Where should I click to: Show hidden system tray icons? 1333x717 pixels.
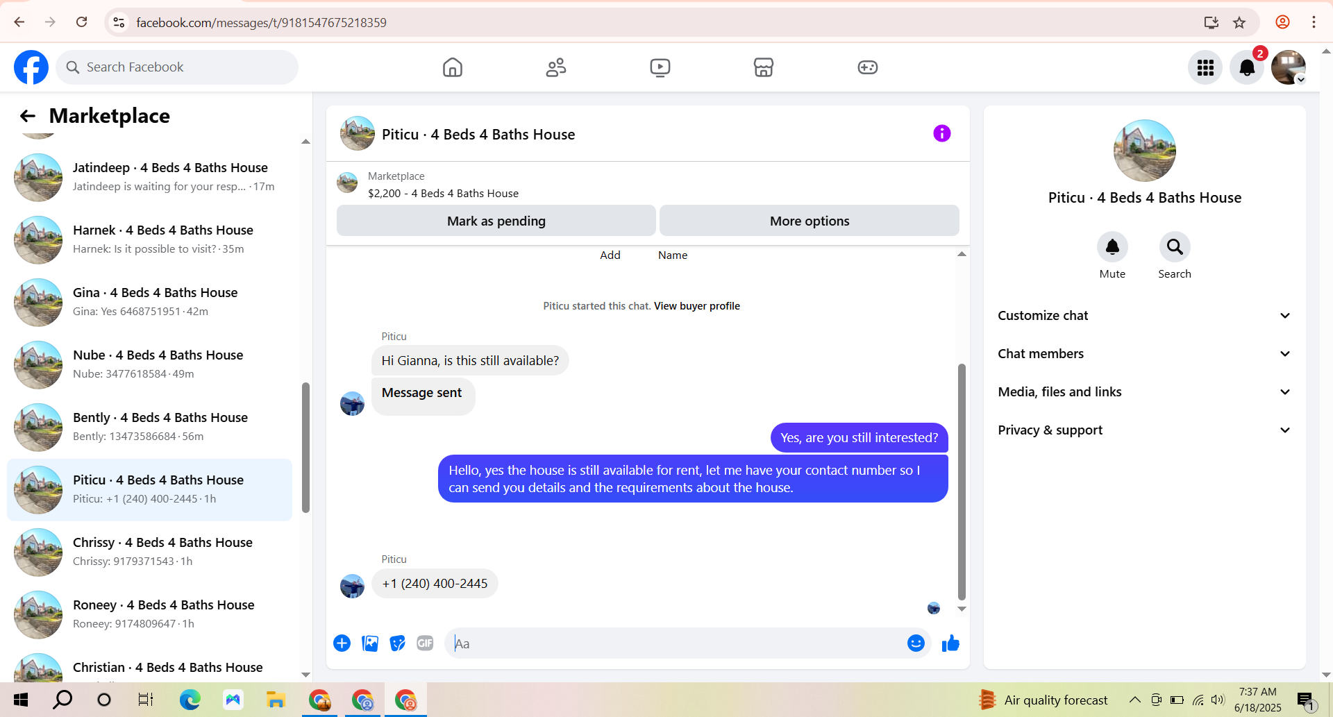click(x=1135, y=700)
